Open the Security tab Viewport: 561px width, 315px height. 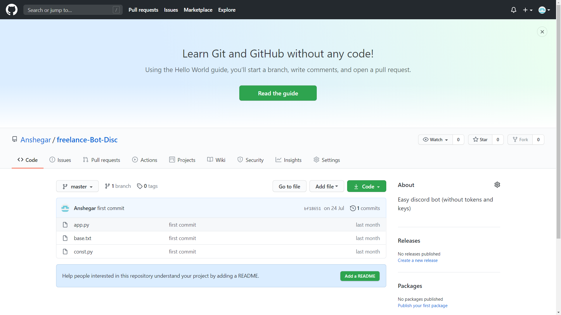click(x=250, y=160)
